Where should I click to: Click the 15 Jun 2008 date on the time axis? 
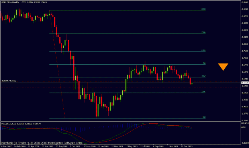(47, 146)
